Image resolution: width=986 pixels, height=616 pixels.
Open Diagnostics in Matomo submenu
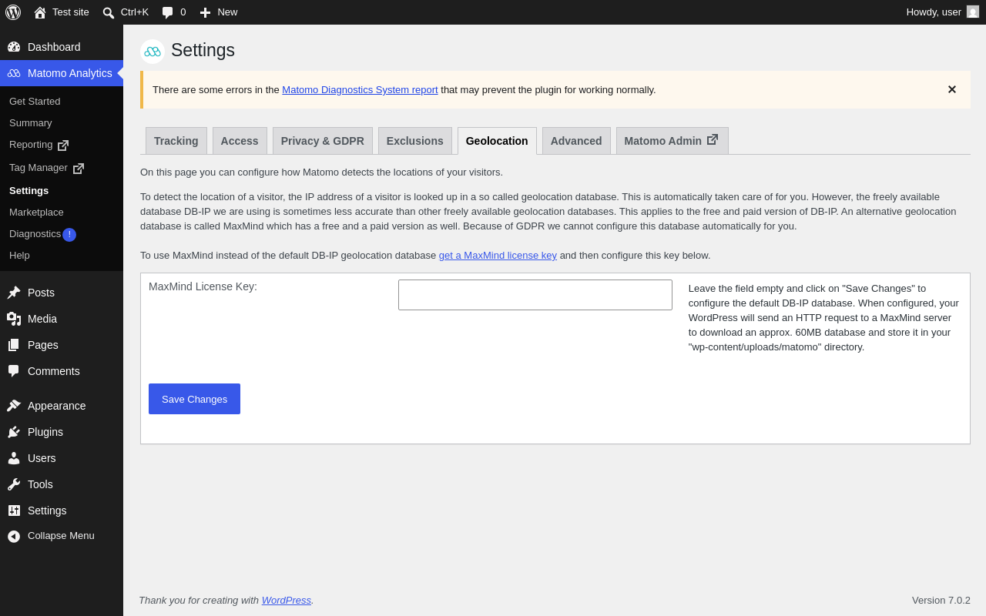pyautogui.click(x=35, y=234)
